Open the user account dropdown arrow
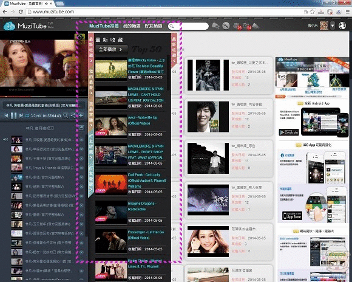 point(333,26)
